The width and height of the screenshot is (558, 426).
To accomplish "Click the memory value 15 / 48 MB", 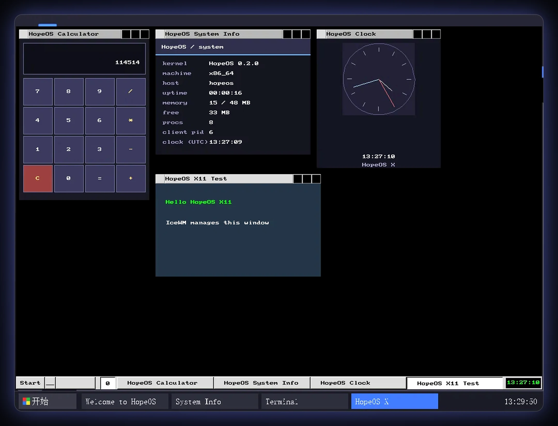I will tap(230, 103).
